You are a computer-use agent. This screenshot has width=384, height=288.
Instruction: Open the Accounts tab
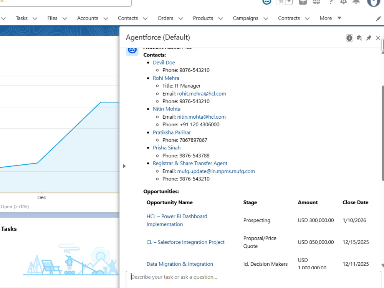[x=88, y=18]
